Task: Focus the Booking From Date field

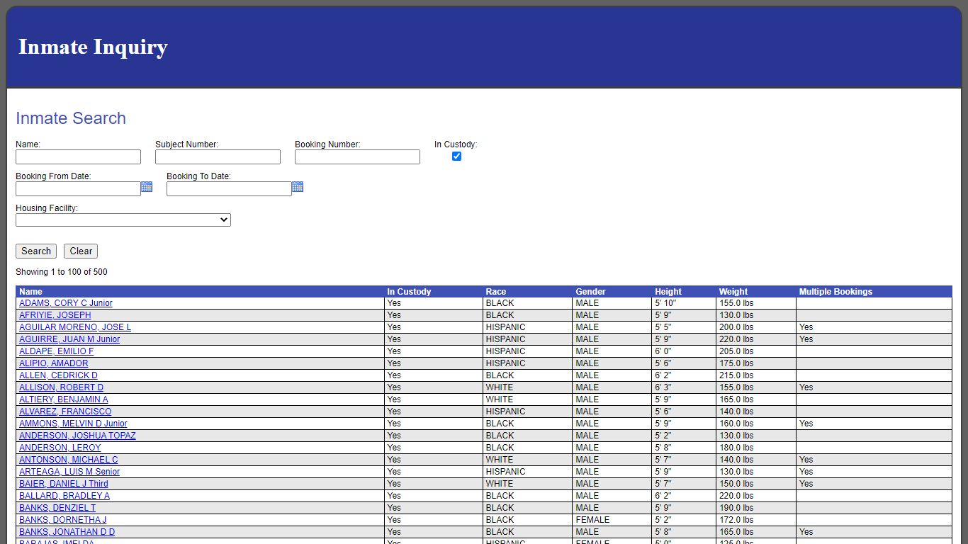Action: click(78, 188)
